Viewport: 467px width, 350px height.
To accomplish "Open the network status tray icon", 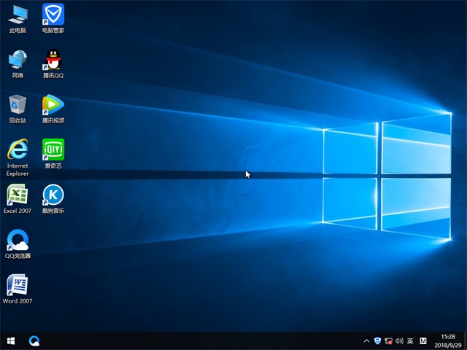I will click(x=388, y=341).
